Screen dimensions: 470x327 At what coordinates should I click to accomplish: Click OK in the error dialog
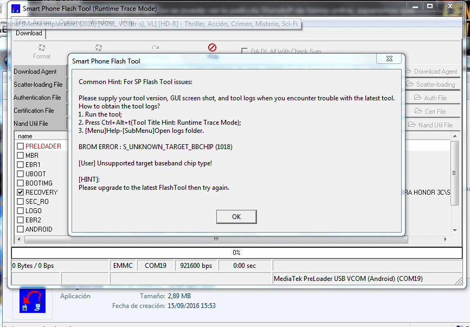(x=236, y=217)
